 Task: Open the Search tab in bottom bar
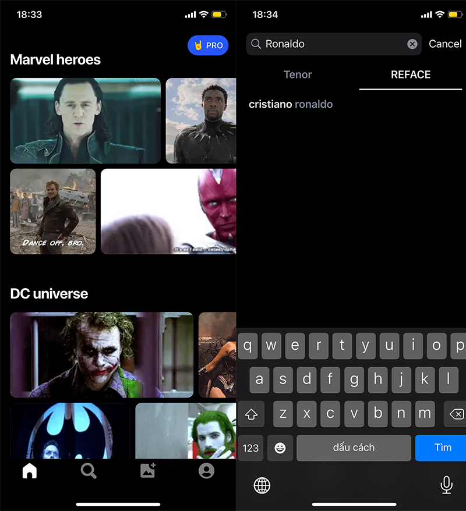point(89,471)
